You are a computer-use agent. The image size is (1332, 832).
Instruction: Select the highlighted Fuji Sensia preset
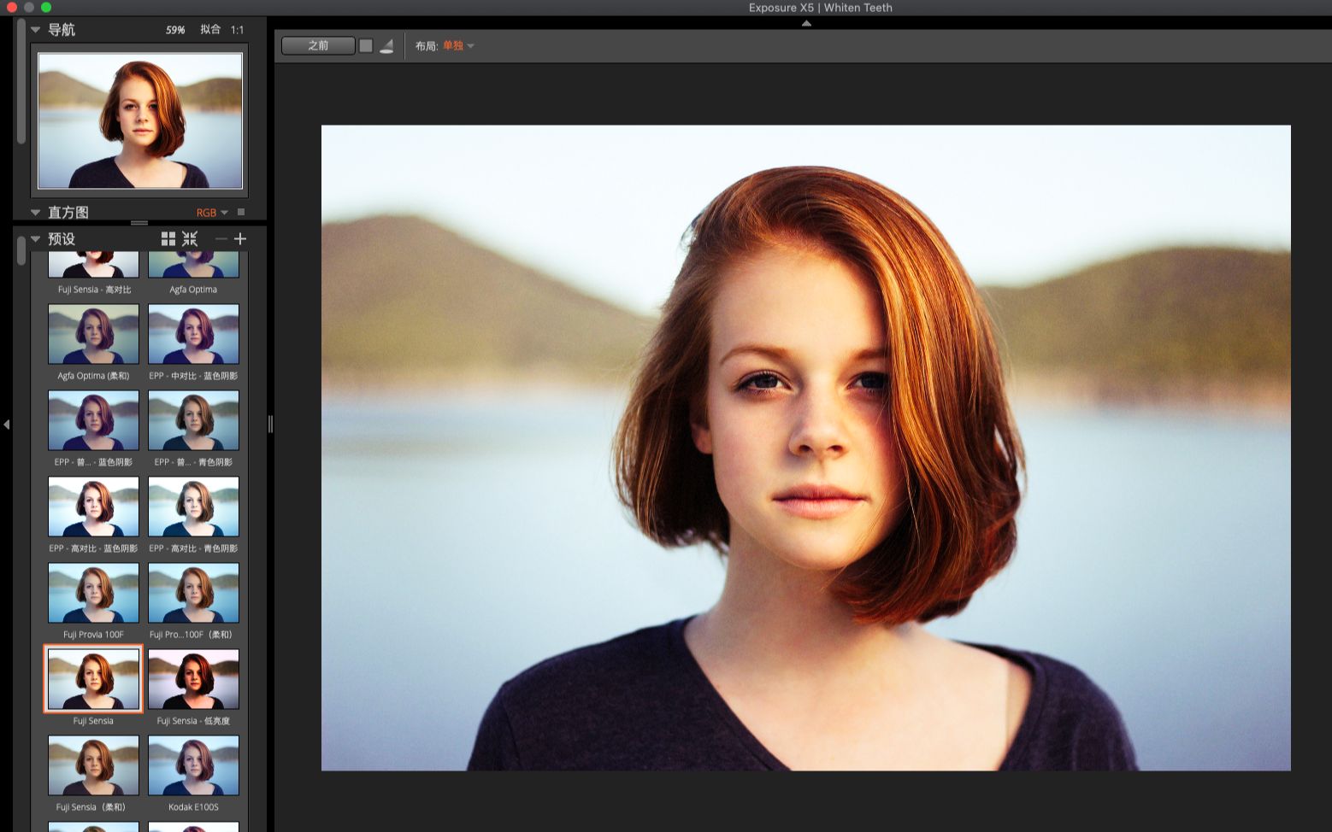(x=93, y=679)
